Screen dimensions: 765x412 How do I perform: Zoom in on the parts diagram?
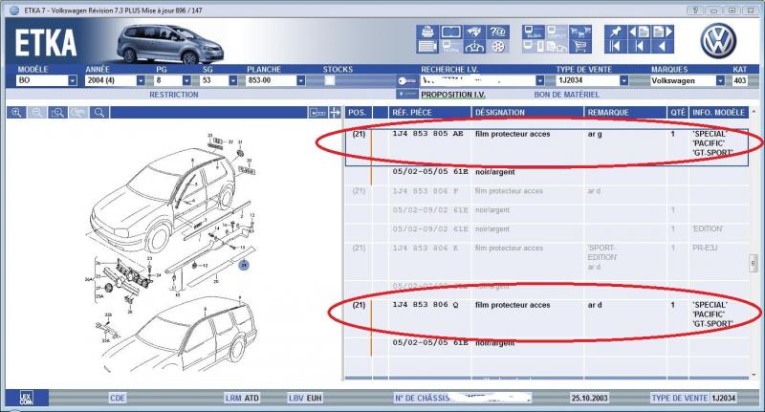16,113
